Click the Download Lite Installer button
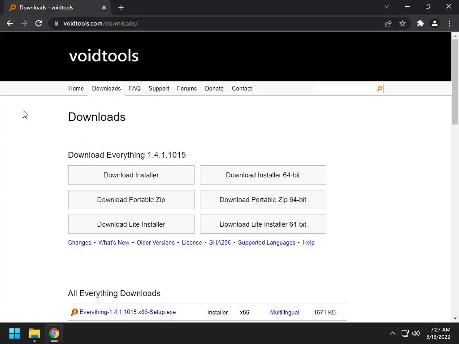459x344 pixels. [x=131, y=224]
